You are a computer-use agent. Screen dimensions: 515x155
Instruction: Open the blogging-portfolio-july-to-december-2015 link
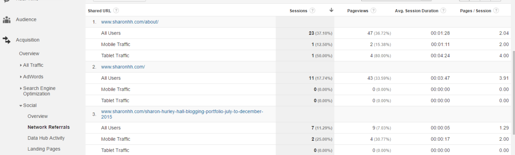(x=182, y=114)
